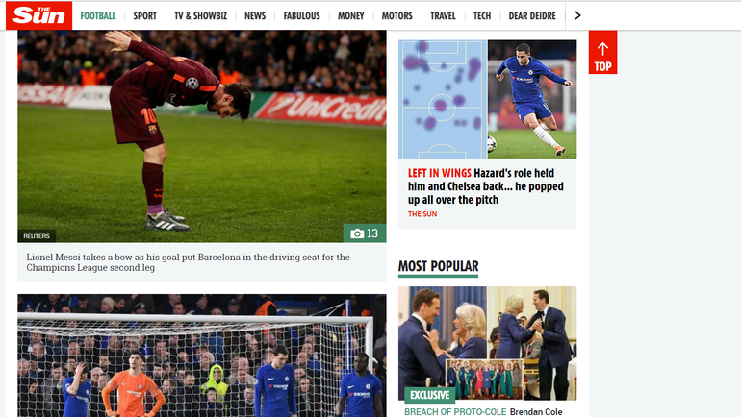Go to the Sport section
Screen dimensions: 741x417
click(144, 16)
